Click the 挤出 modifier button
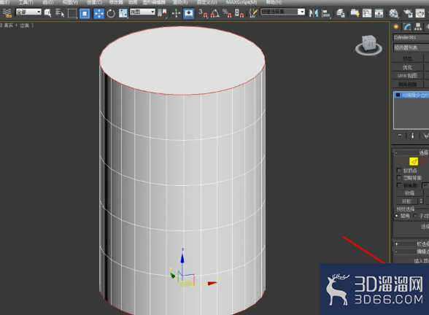 click(x=408, y=58)
